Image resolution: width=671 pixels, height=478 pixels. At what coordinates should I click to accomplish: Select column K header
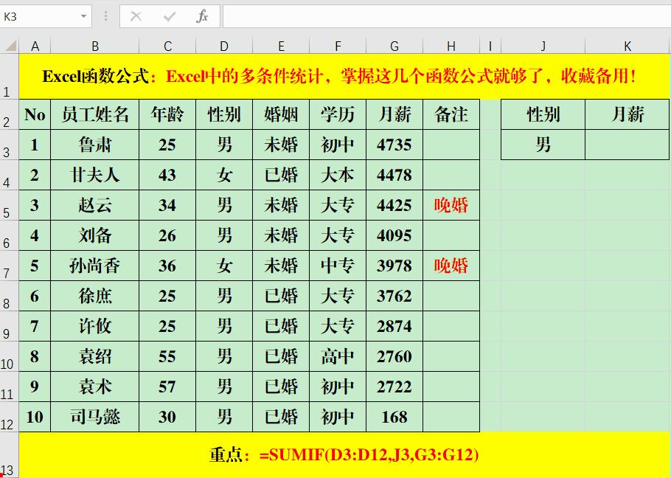tap(627, 45)
